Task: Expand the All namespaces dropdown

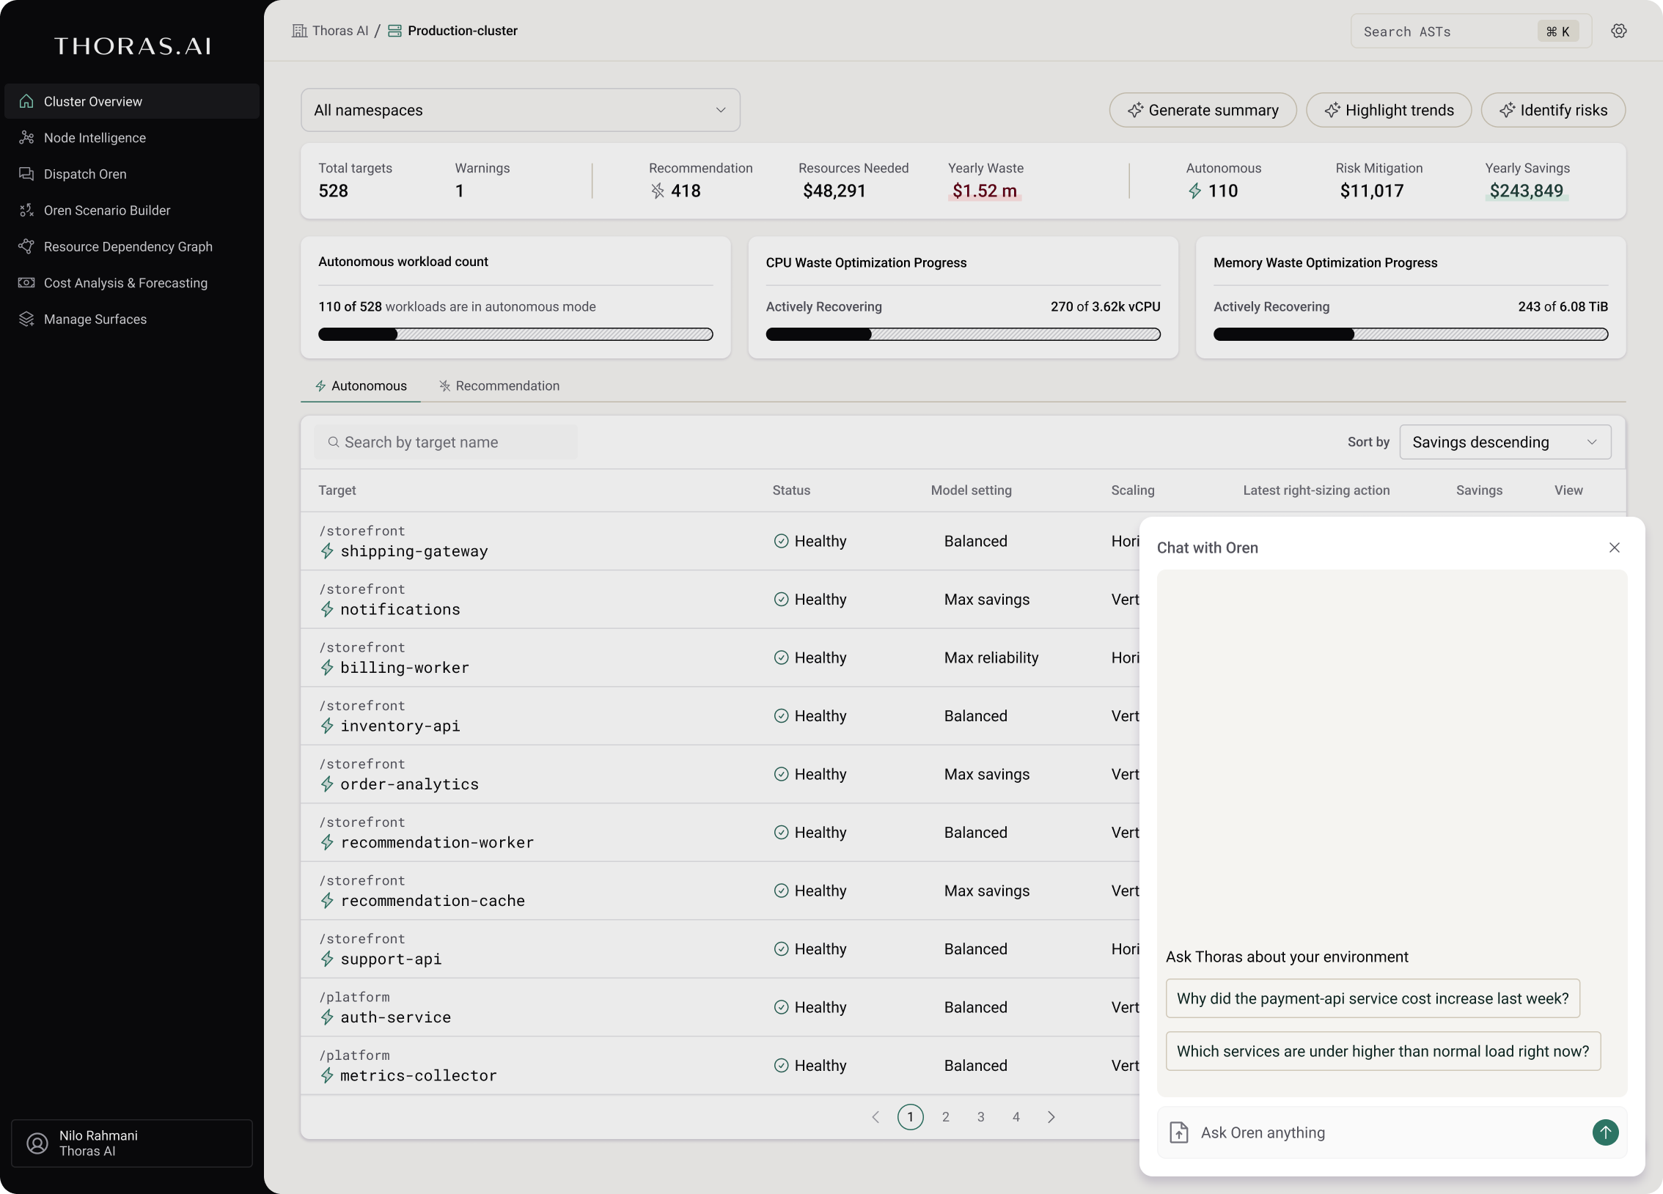Action: pos(520,110)
